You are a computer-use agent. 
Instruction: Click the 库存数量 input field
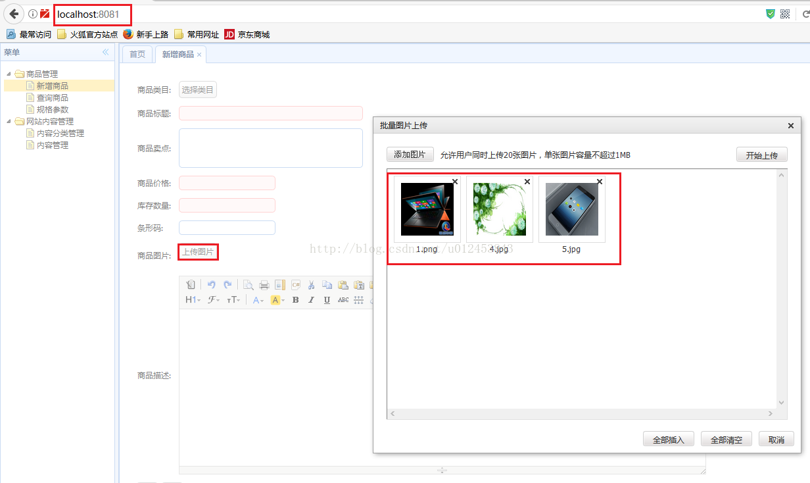[227, 205]
